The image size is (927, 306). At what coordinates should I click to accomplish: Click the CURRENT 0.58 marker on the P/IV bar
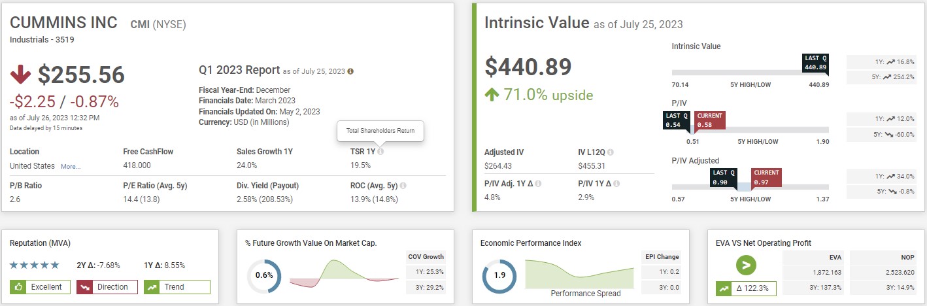click(709, 120)
